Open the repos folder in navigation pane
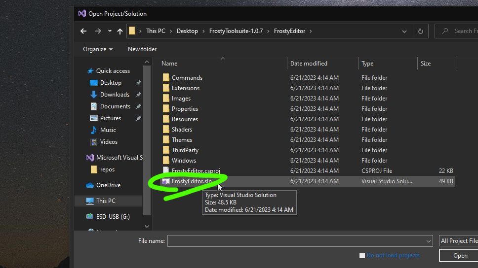The width and height of the screenshot is (478, 268). pos(107,169)
